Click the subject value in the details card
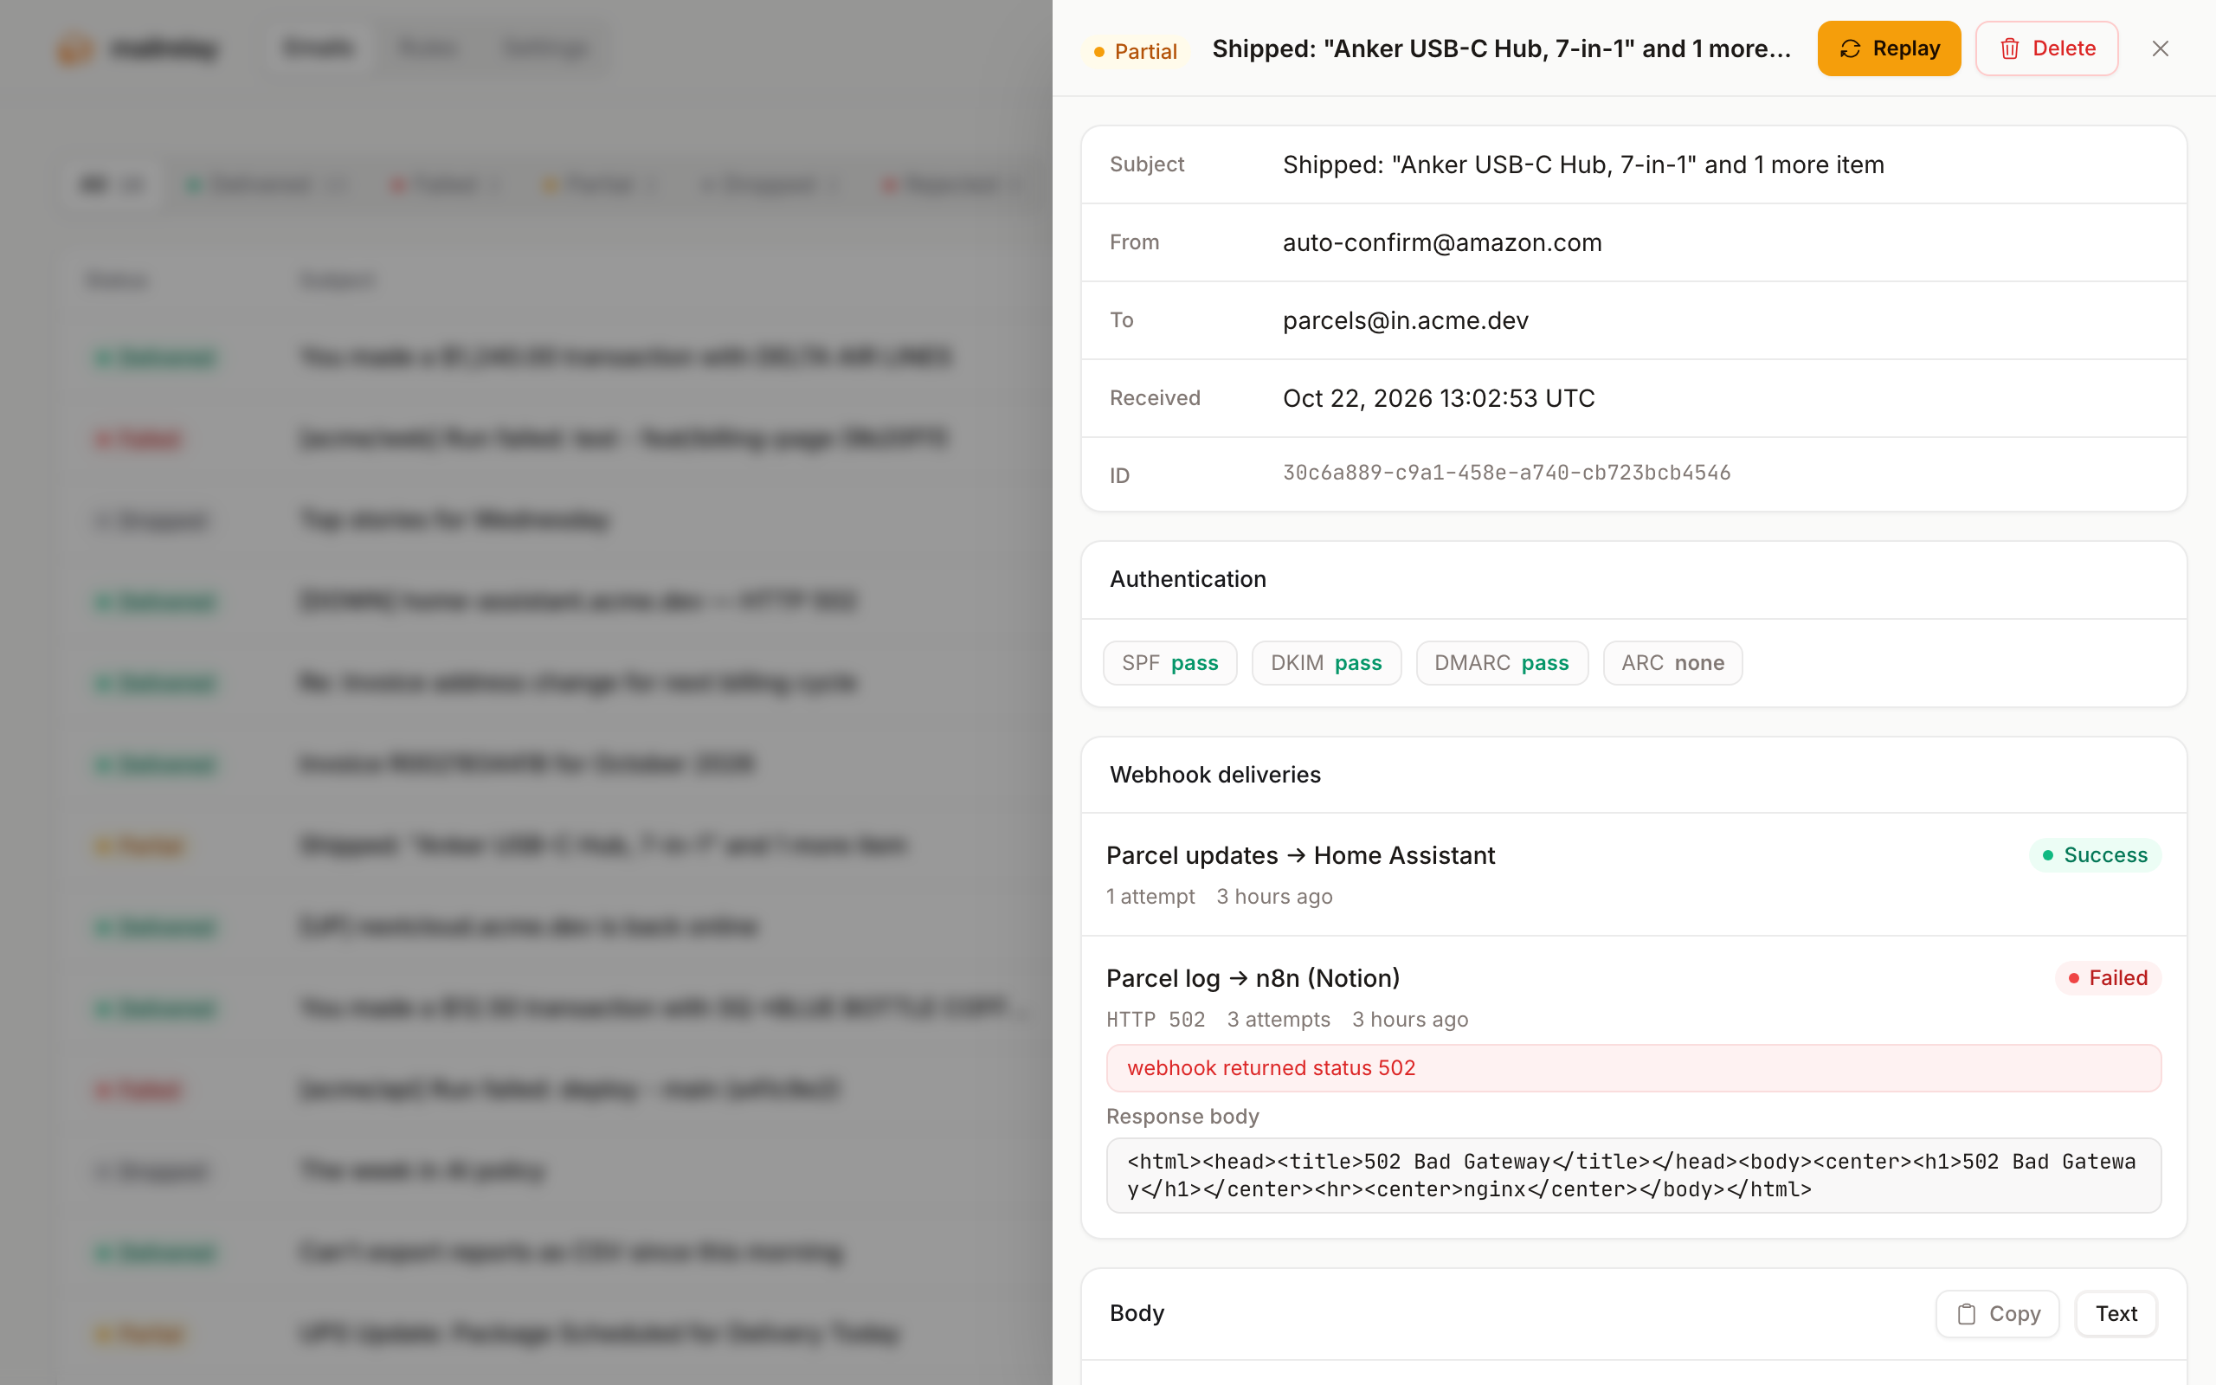 (1583, 164)
